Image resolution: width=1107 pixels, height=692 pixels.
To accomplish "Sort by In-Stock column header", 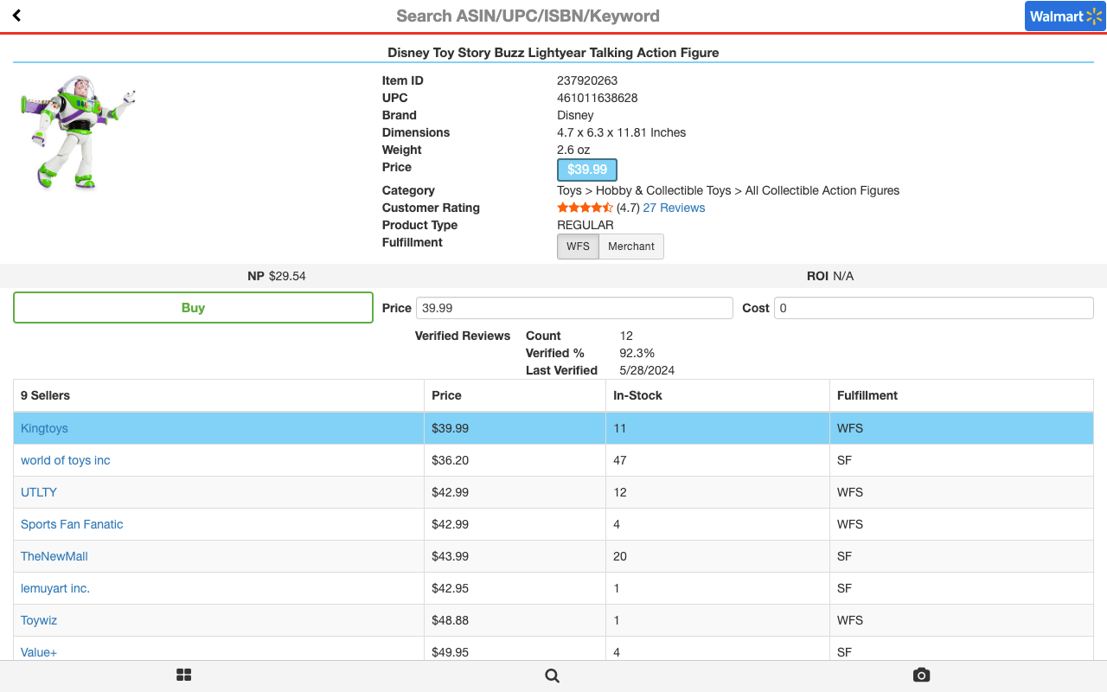I will (x=637, y=395).
